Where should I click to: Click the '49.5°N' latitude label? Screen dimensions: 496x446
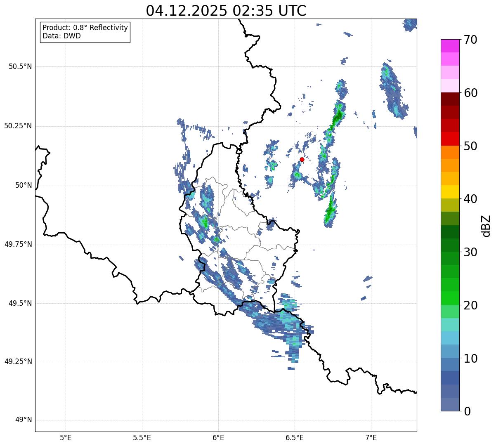[20, 304]
